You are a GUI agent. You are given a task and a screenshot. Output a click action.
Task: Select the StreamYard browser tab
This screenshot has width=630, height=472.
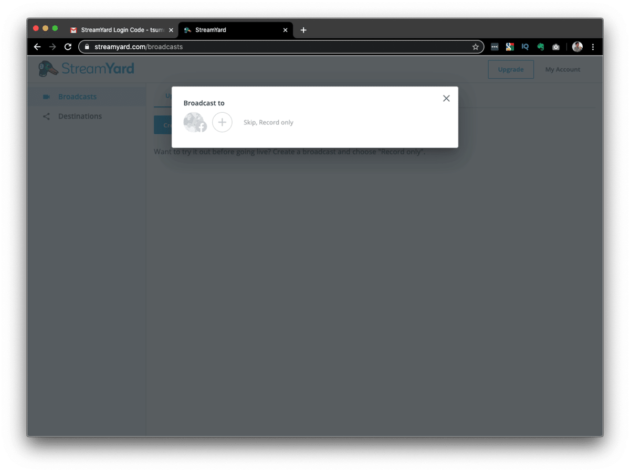point(235,30)
